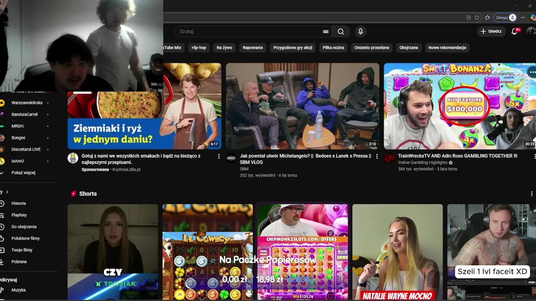Image resolution: width=536 pixels, height=301 pixels.
Task: Click the Historia clock icon
Action: pos(2,203)
